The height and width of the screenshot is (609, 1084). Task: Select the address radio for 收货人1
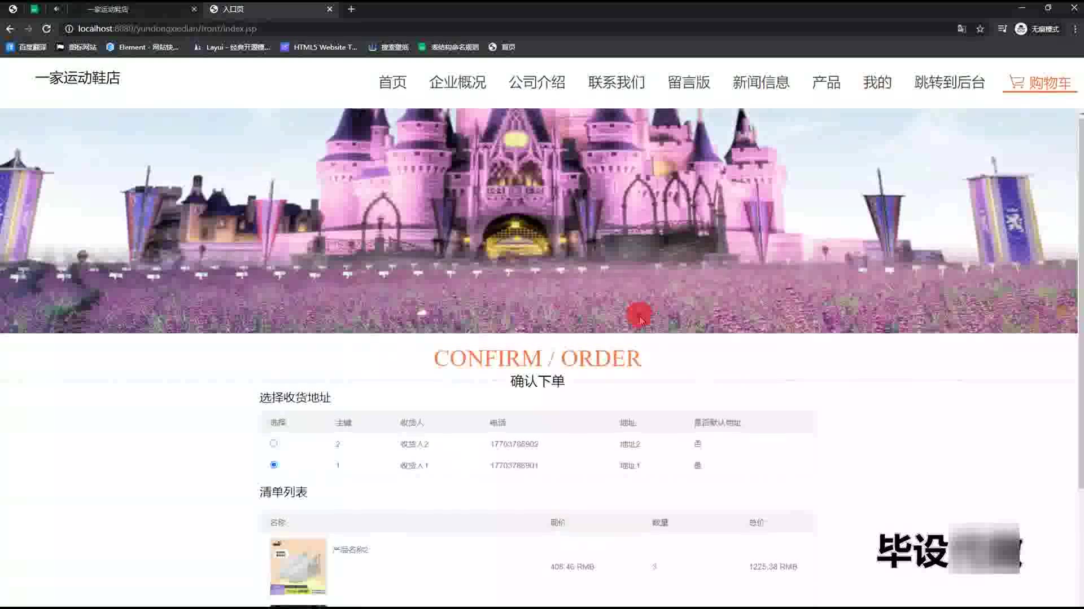274,465
